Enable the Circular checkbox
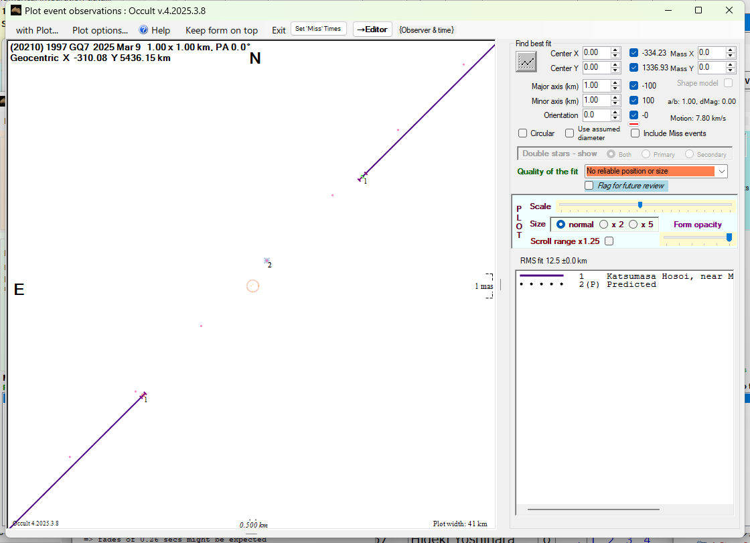Viewport: 750px width, 543px height. 523,133
